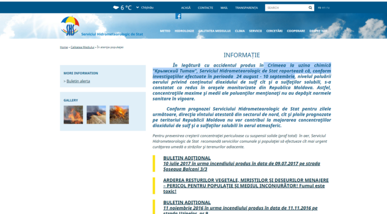Select the ro language option
This screenshot has height=214, width=387.
pyautogui.click(x=319, y=8)
